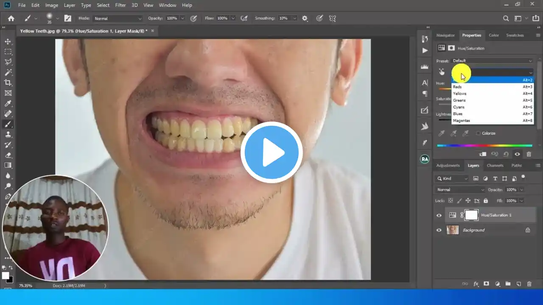
Task: Select the Move tool
Action: 8,42
